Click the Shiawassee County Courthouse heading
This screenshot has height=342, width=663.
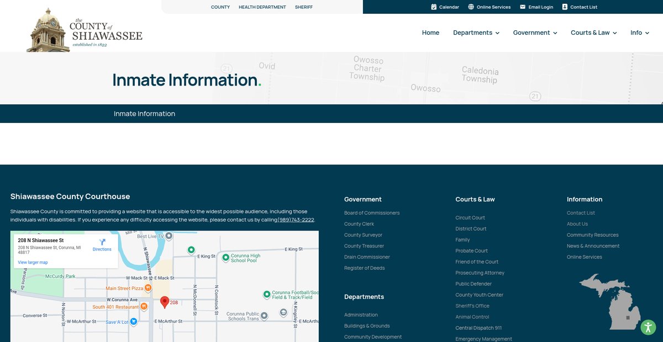pos(70,196)
